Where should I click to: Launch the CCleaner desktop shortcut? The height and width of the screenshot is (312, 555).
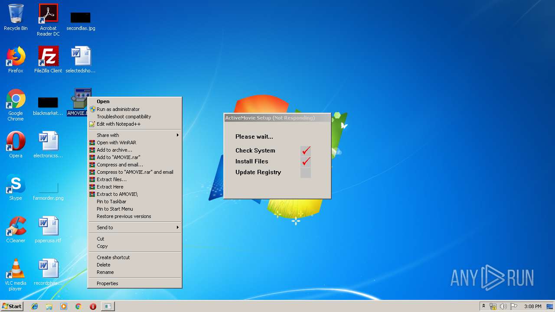pyautogui.click(x=16, y=230)
